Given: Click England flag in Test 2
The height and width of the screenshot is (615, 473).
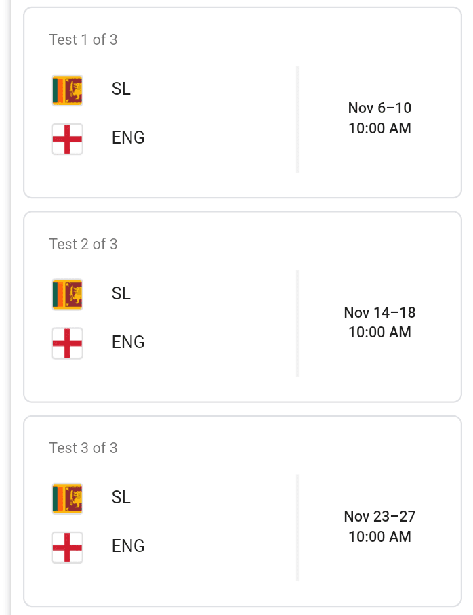Looking at the screenshot, I should coord(67,343).
